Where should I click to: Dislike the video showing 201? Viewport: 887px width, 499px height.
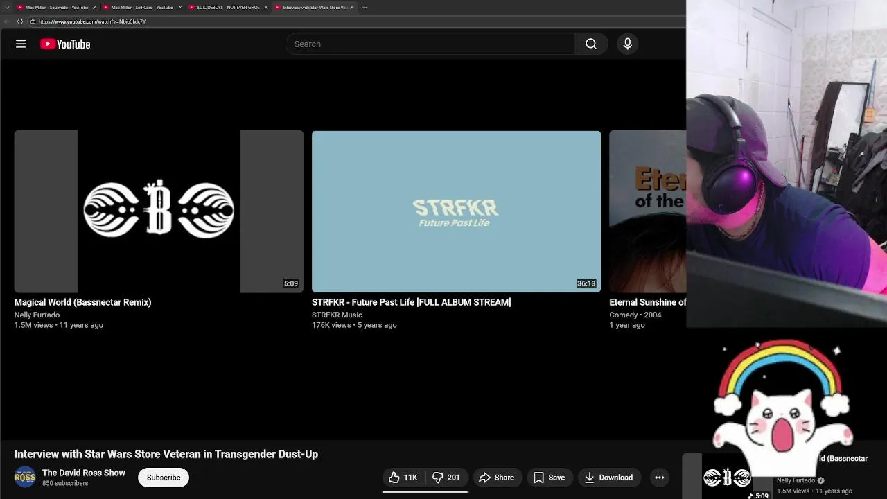click(446, 478)
